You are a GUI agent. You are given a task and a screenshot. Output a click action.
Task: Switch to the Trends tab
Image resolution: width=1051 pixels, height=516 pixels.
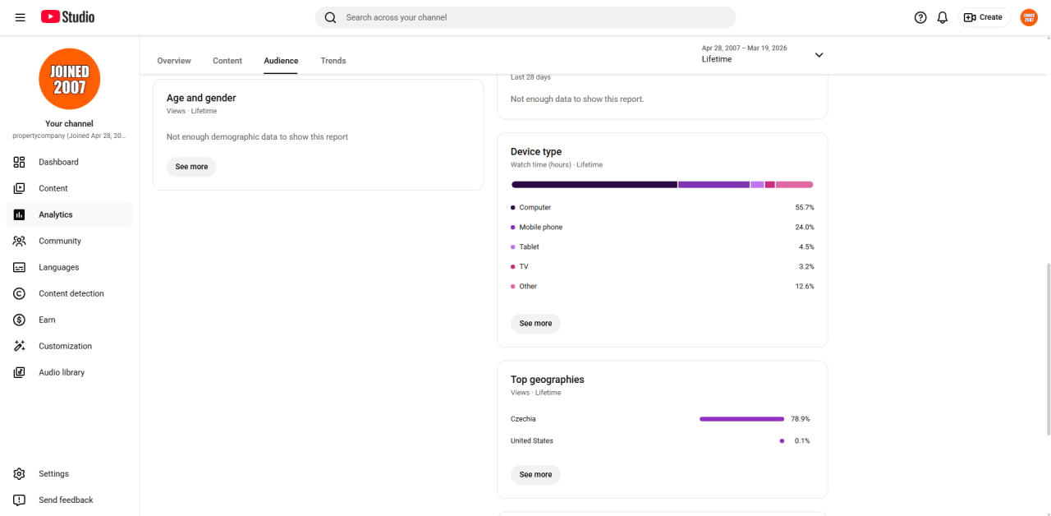(x=333, y=61)
